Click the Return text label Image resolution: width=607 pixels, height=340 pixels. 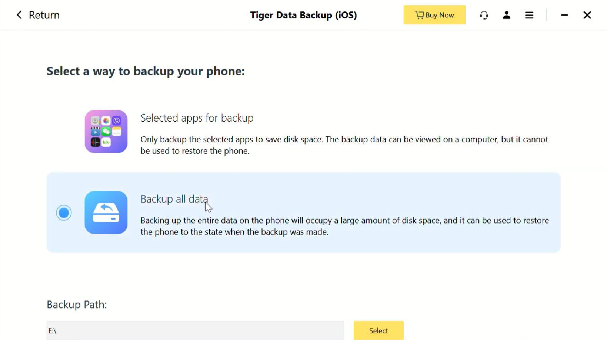[x=44, y=15]
